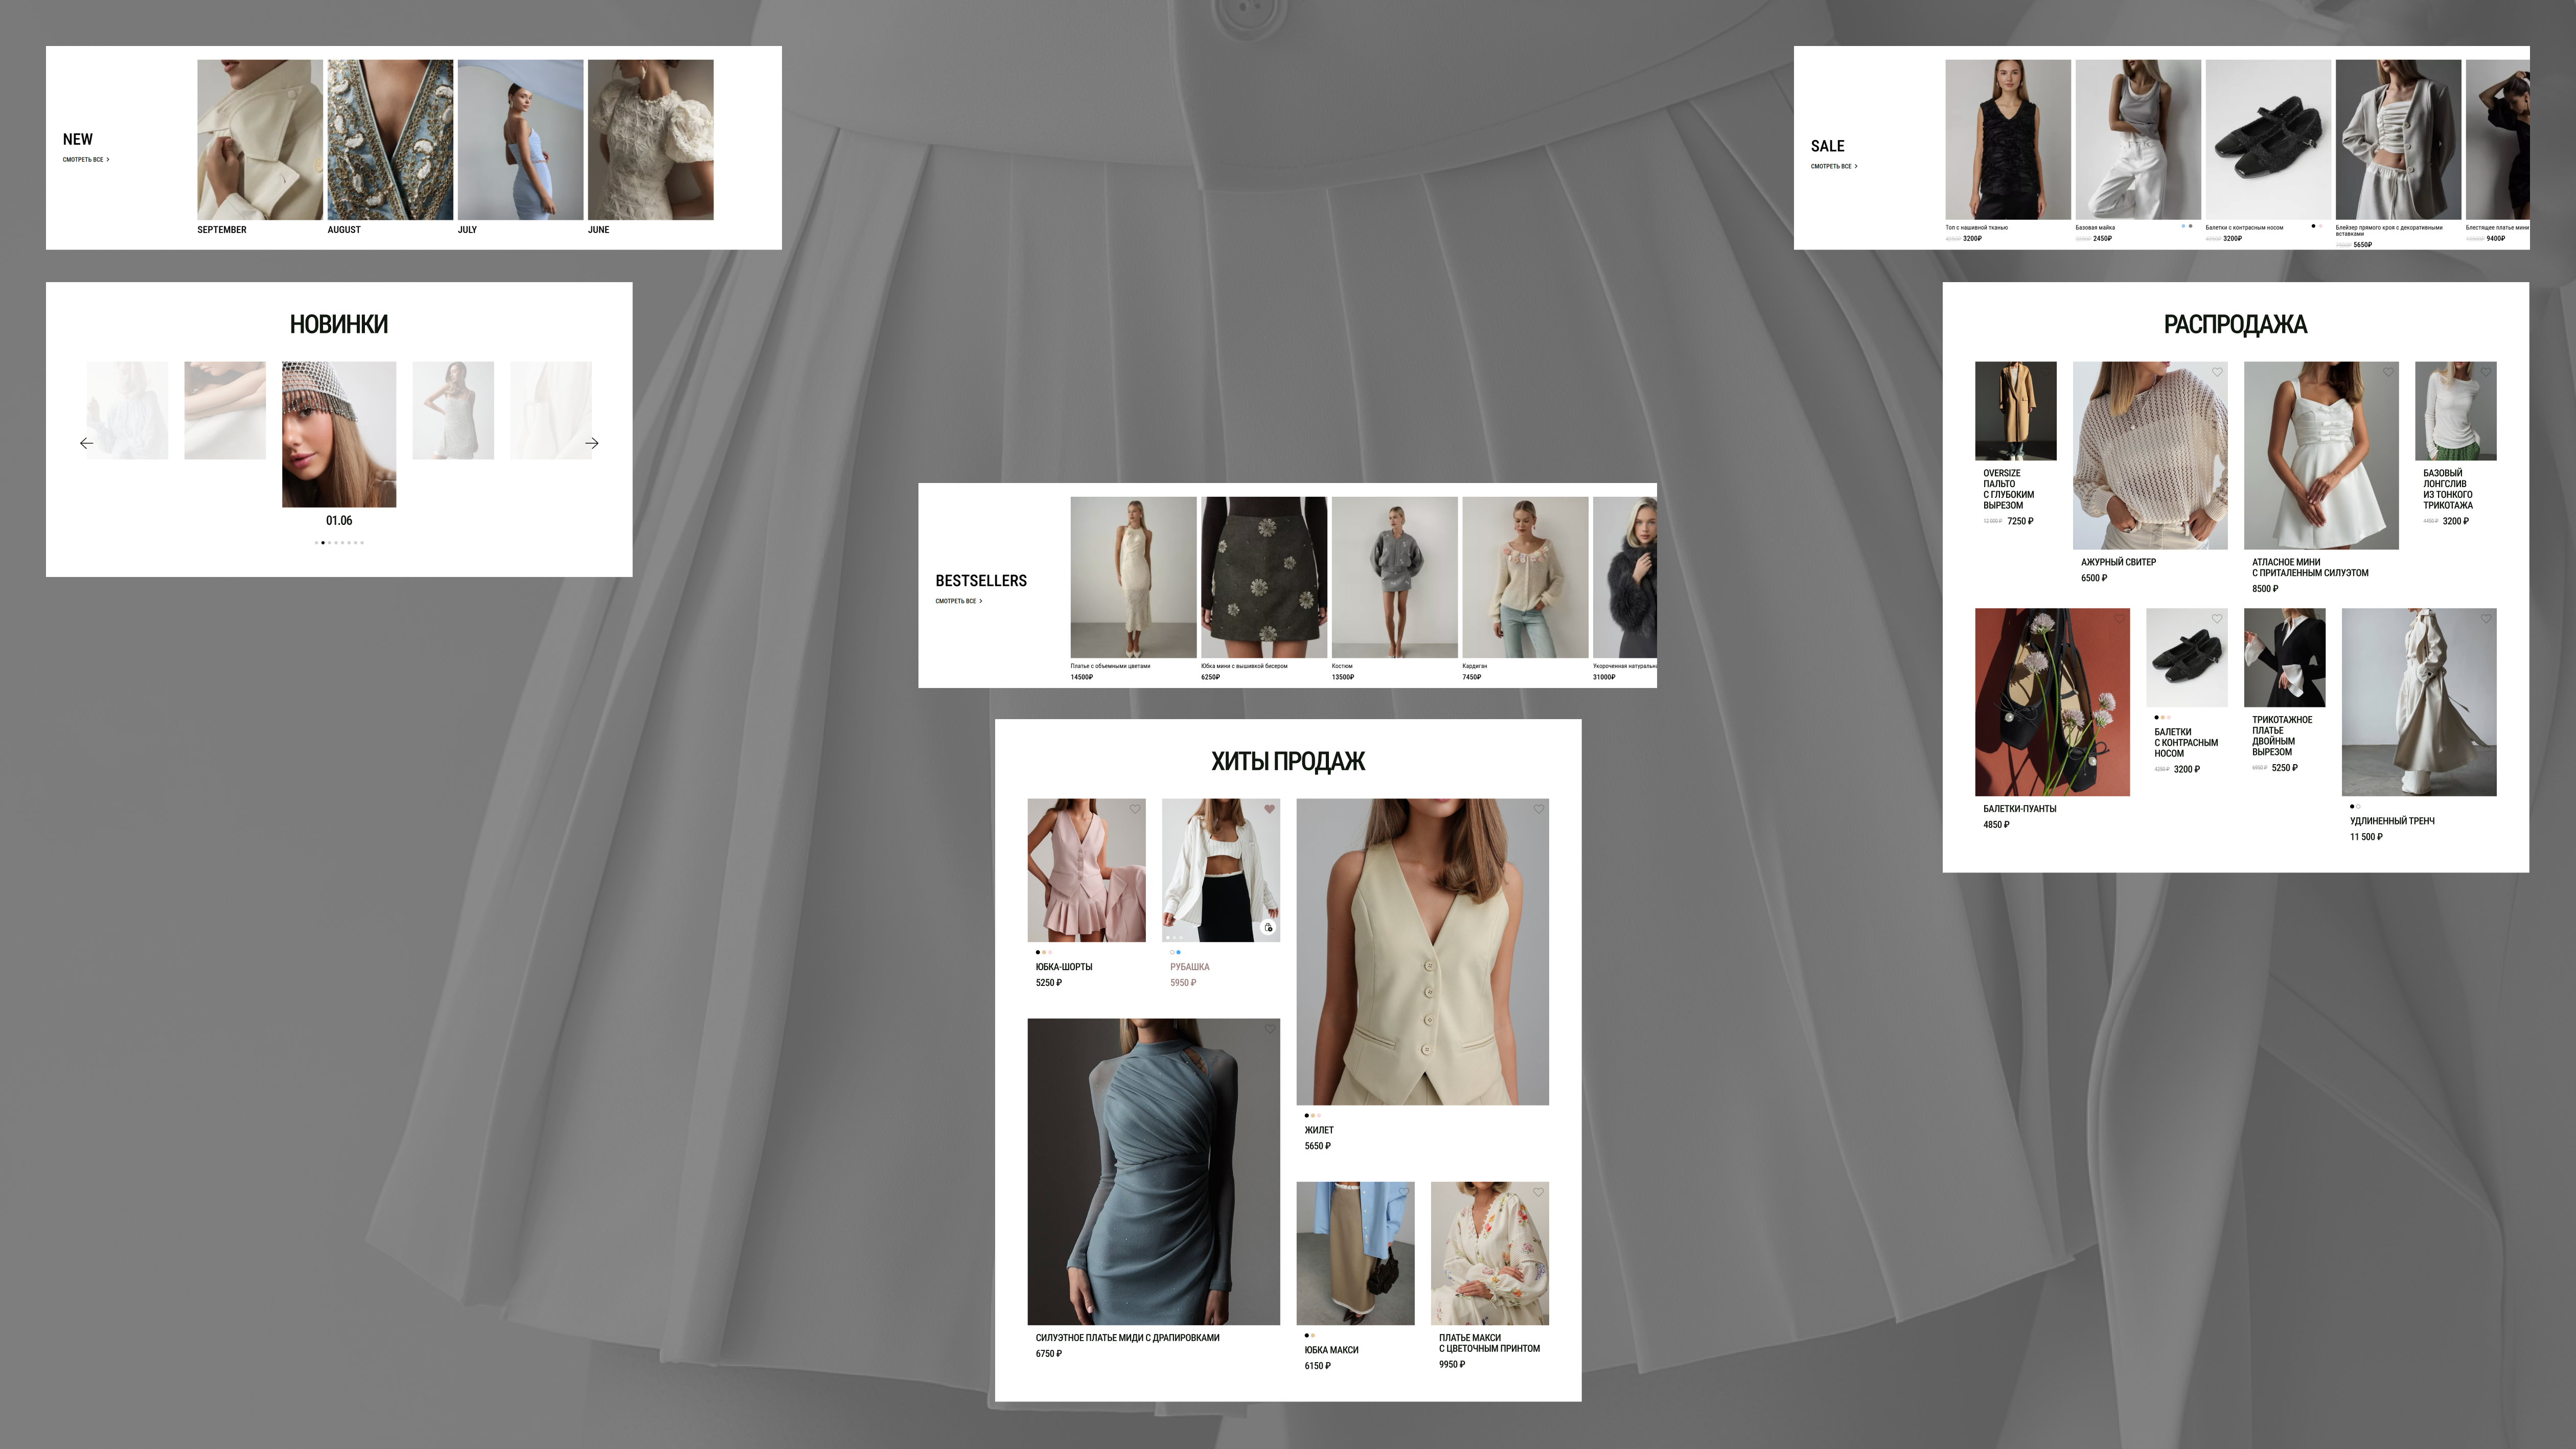
Task: Unfavorite the Рубашка filled heart
Action: [1269, 809]
